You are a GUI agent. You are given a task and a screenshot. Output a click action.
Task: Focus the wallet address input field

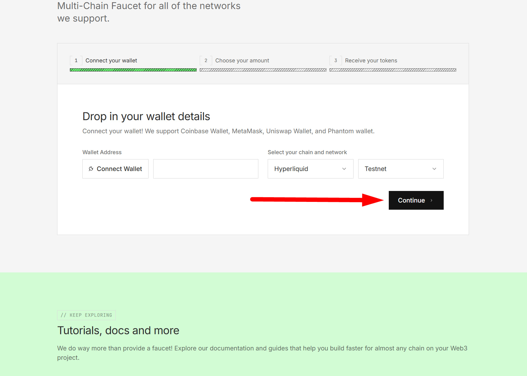(x=206, y=169)
